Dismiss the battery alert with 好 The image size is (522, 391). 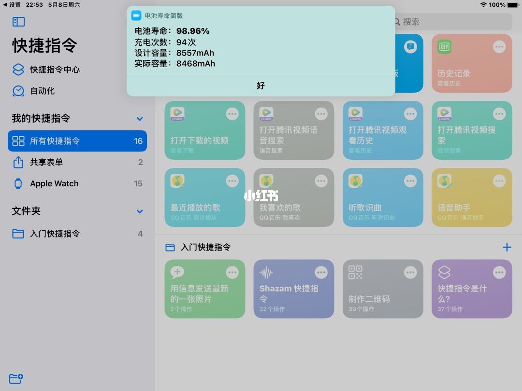coord(261,85)
